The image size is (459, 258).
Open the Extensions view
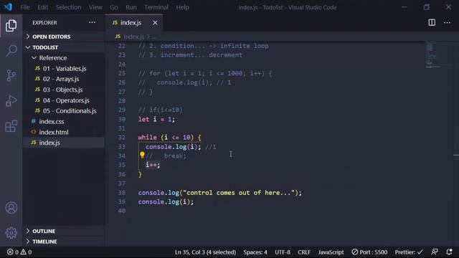point(11,126)
